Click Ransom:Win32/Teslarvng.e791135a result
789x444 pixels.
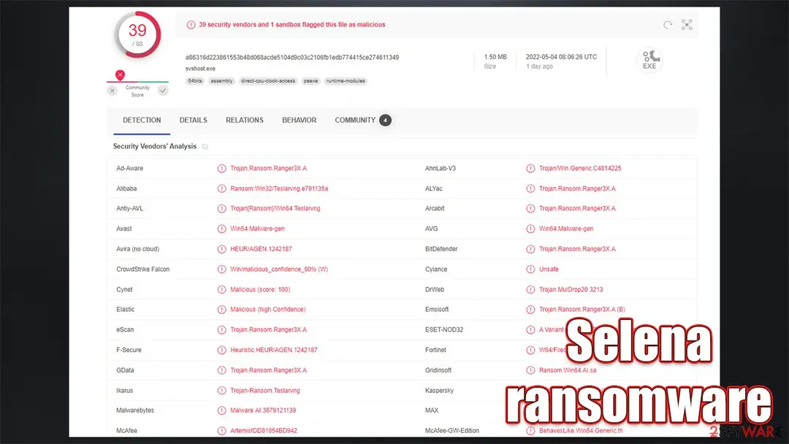point(279,188)
